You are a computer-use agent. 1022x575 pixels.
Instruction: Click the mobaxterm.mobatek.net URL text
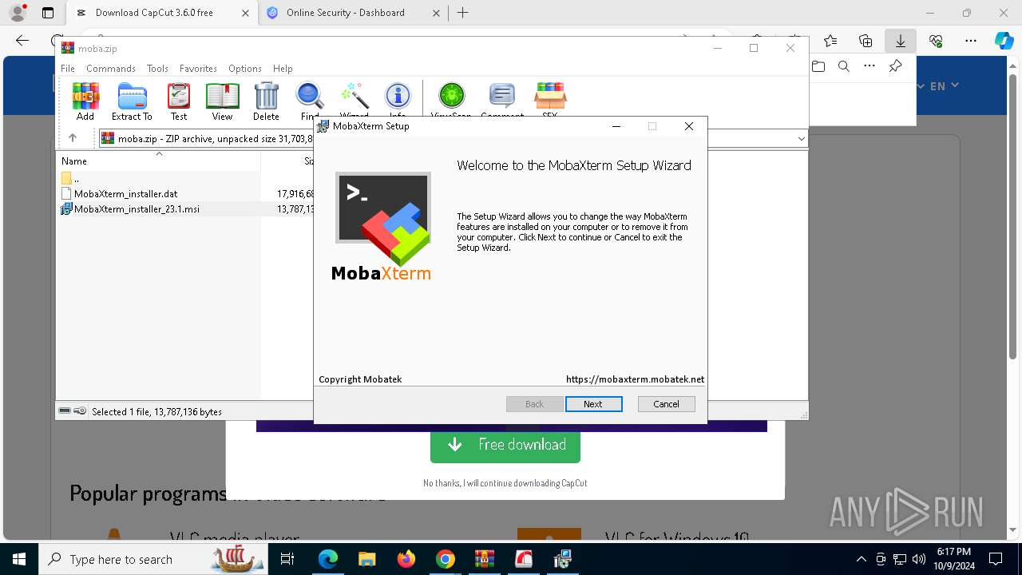click(635, 379)
